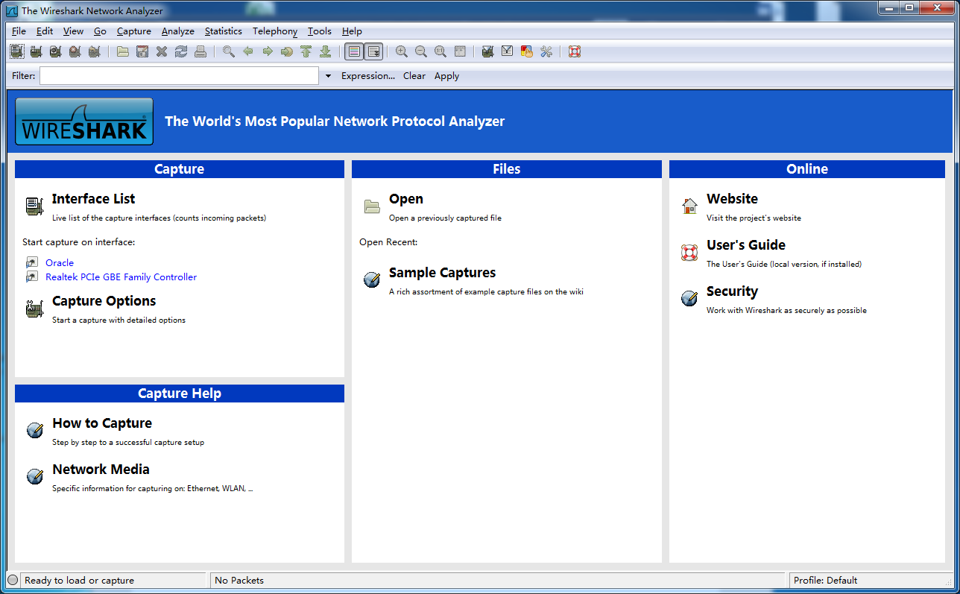Viewport: 960px width, 594px height.
Task: Expand the filter history dropdown arrow
Action: (328, 76)
